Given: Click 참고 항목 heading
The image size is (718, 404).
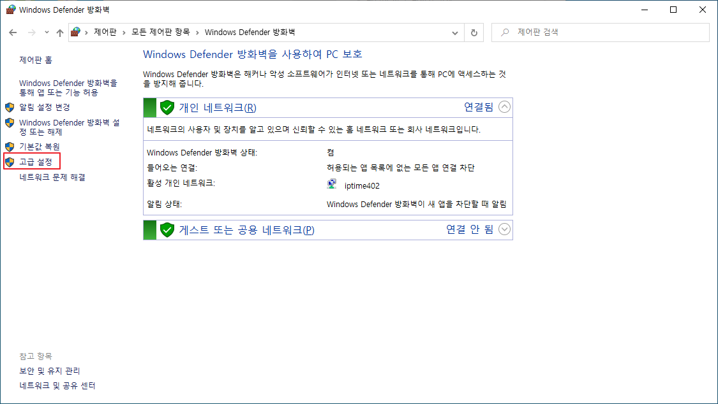Looking at the screenshot, I should (x=36, y=356).
